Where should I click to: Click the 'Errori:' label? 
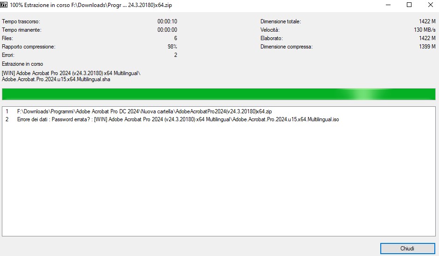[x=8, y=55]
